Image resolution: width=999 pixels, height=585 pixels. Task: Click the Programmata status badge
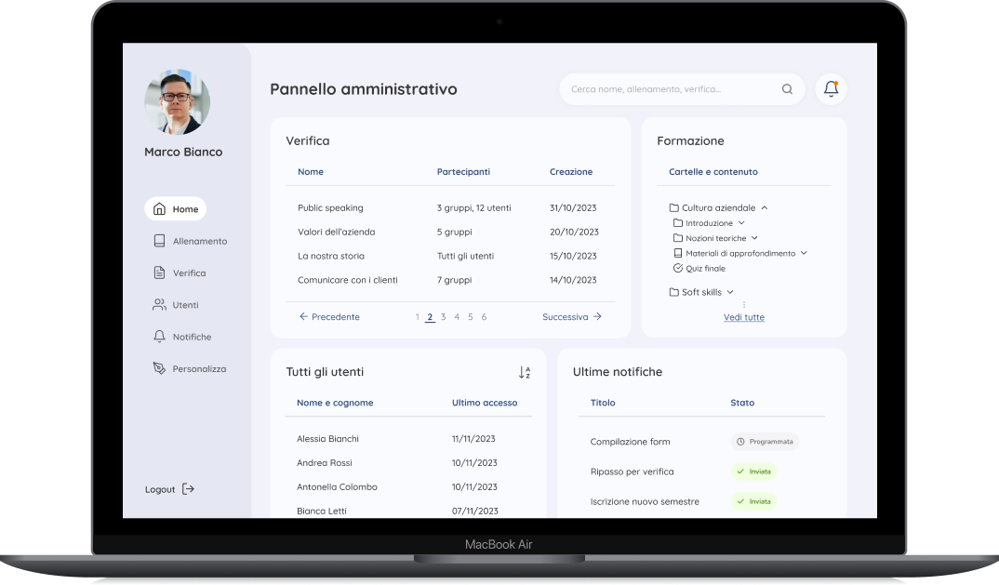765,442
